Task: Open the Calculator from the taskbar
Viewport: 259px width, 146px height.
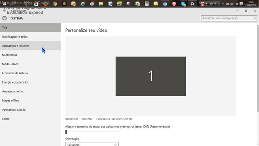Action: coord(146,4)
